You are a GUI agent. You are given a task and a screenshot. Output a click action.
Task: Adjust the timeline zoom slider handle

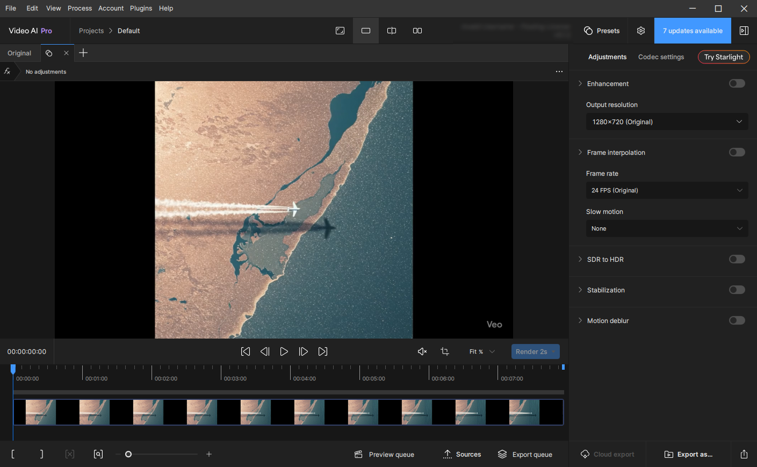128,454
